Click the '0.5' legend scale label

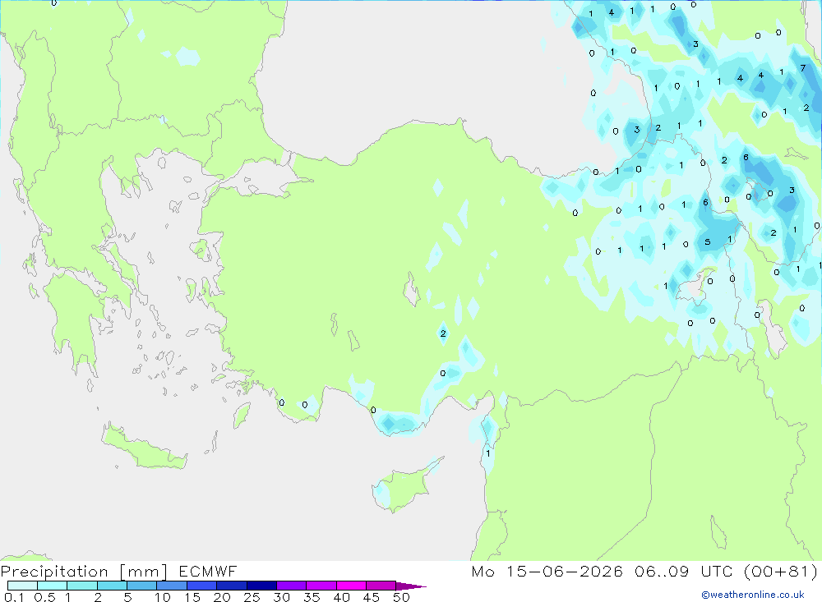point(44,597)
